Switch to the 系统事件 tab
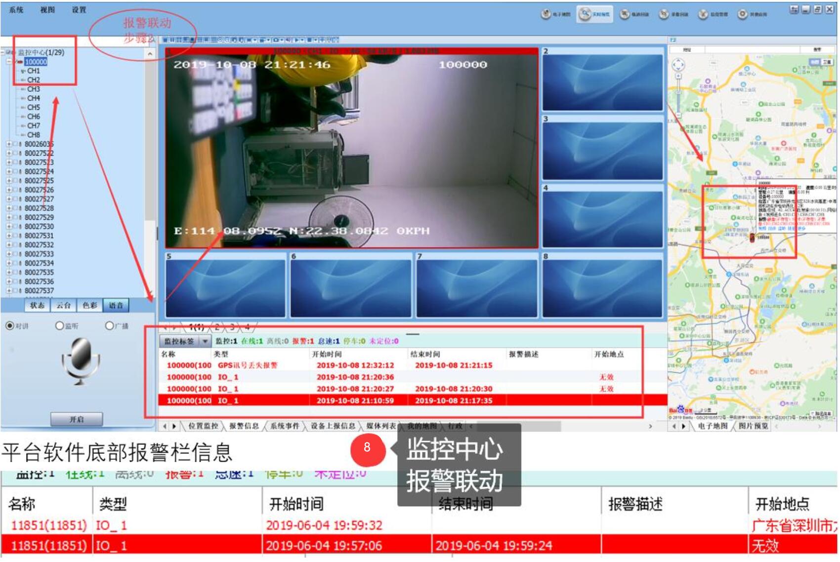Viewport: 840px width, 562px height. coord(285,426)
